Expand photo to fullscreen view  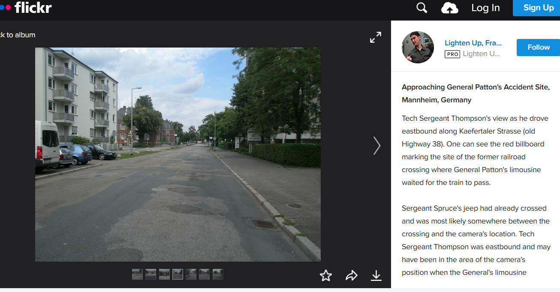[376, 37]
